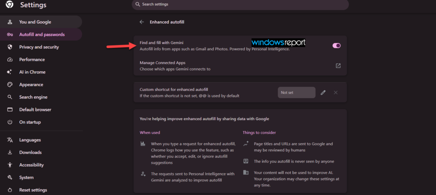Image resolution: width=436 pixels, height=195 pixels.
Task: Click the person sparkle icon near Personal Intelligence text
Action: click(143, 174)
